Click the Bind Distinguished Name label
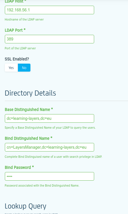The height and width of the screenshot is (214, 128). pyautogui.click(x=28, y=138)
